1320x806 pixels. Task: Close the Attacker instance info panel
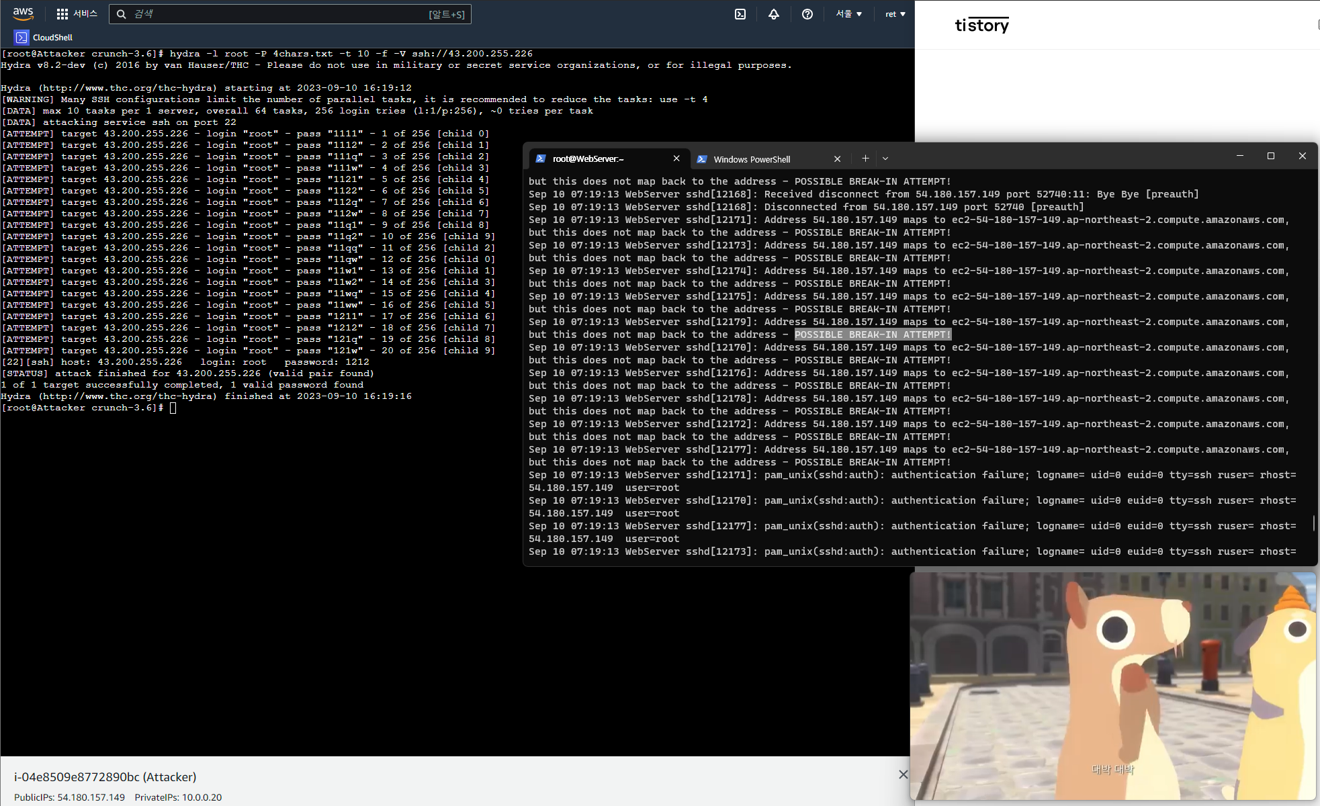point(903,774)
